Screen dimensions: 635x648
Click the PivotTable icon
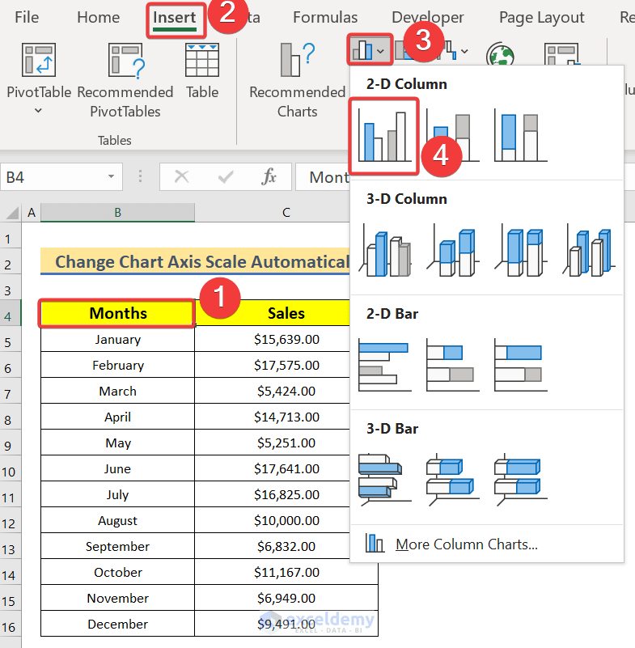[38, 61]
